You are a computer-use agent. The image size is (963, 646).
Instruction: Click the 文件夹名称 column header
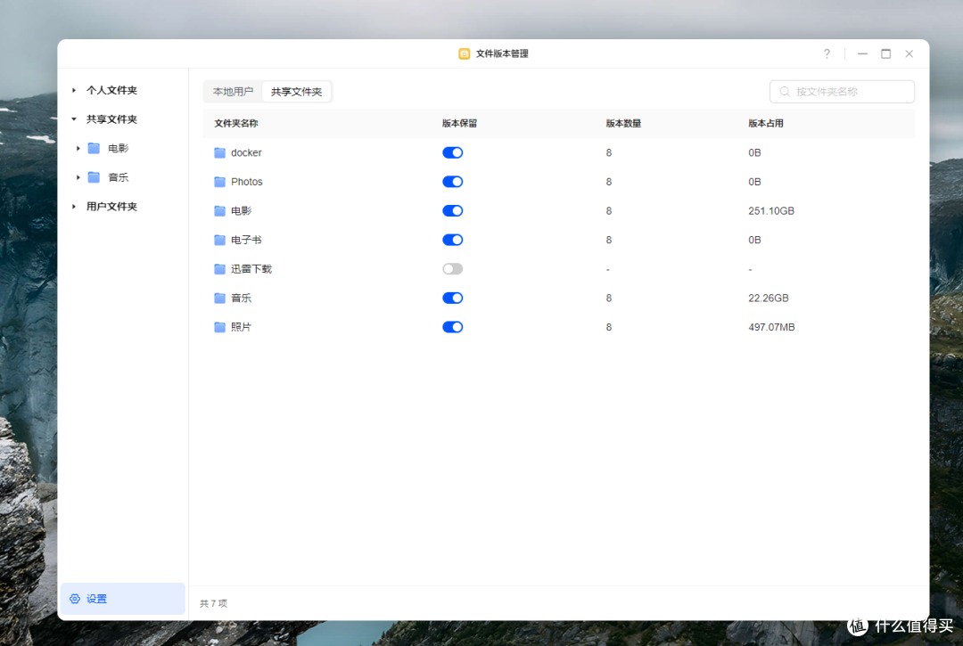(x=236, y=123)
